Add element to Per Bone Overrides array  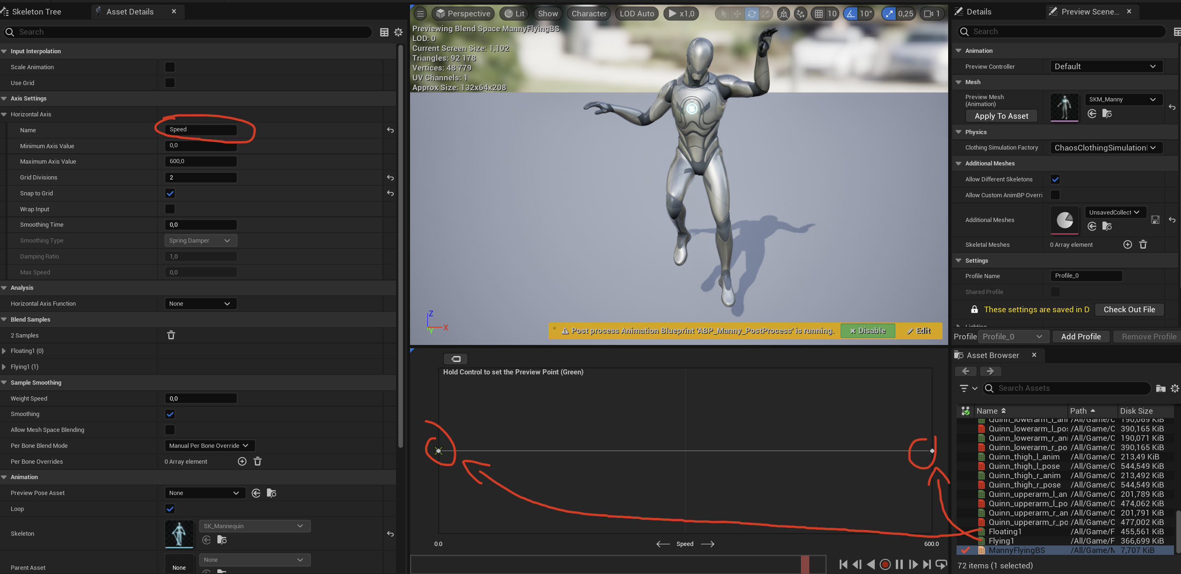(x=242, y=461)
